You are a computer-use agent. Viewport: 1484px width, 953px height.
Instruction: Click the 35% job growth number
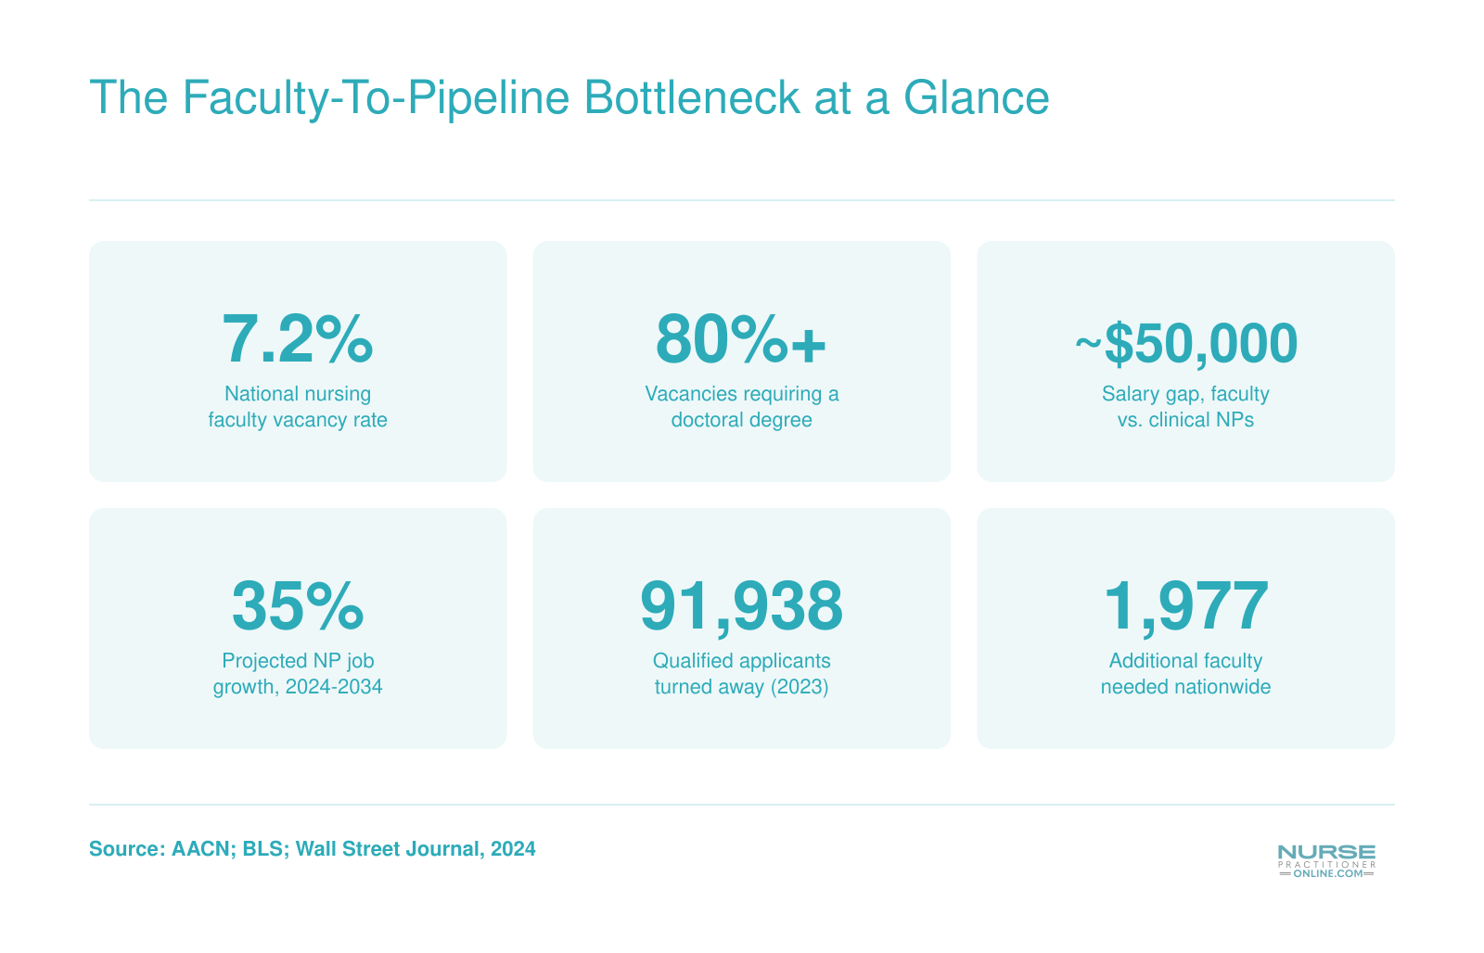pyautogui.click(x=298, y=605)
